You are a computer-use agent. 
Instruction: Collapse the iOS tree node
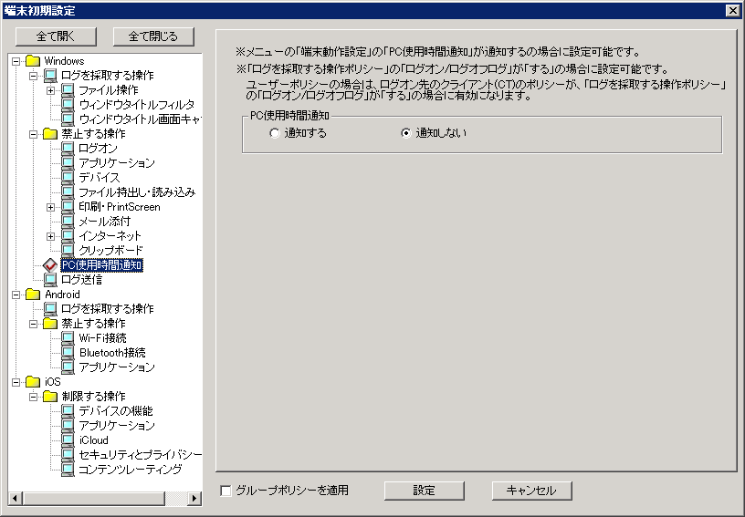16,382
